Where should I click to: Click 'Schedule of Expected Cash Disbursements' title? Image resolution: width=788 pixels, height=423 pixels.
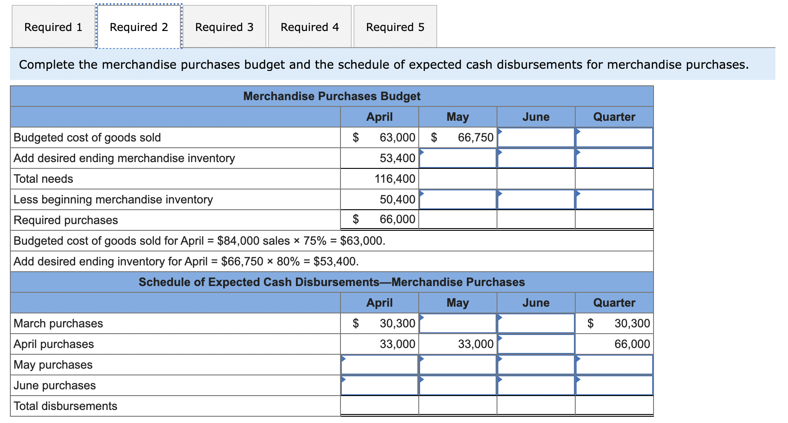(x=332, y=282)
